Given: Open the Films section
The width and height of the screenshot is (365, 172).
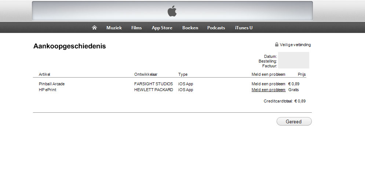Looking at the screenshot, I should 136,28.
